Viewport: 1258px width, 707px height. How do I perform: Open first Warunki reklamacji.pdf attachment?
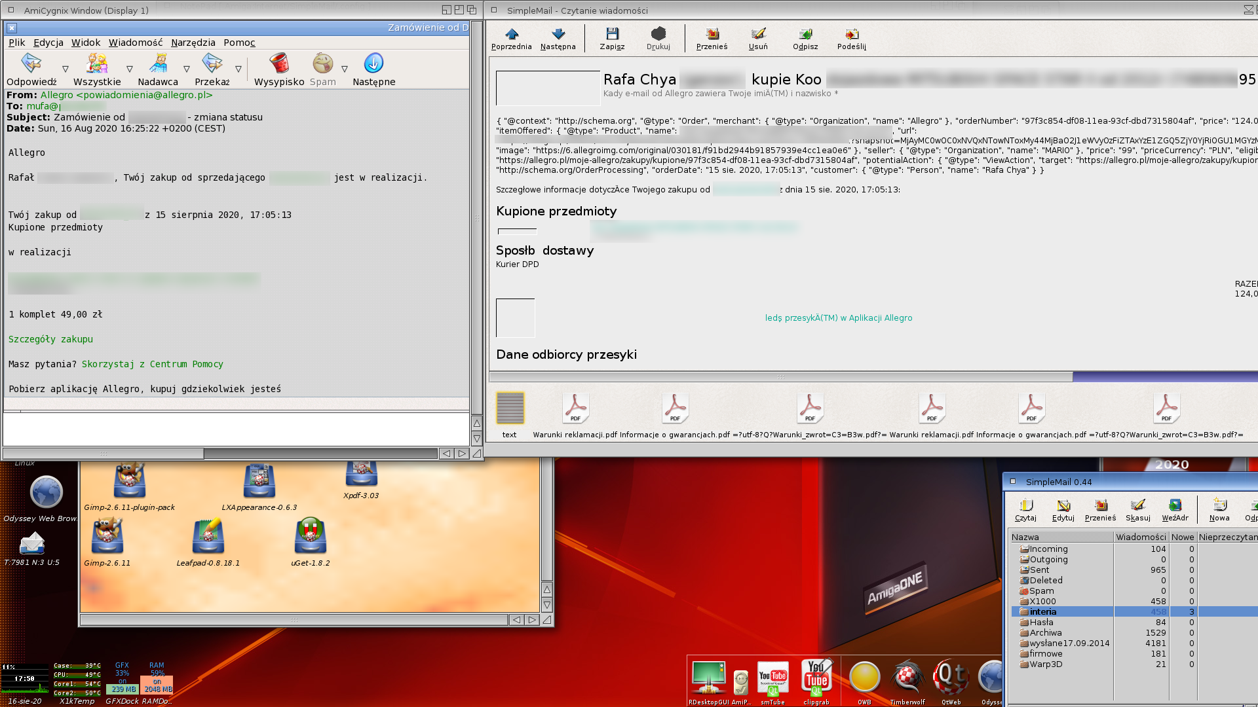pos(575,408)
